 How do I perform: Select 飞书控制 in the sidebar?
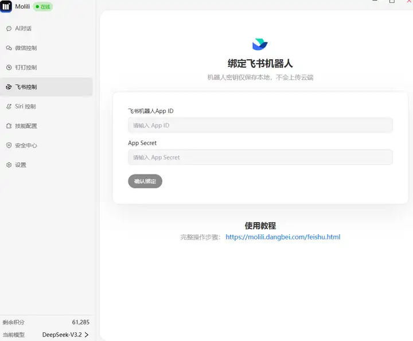click(46, 87)
